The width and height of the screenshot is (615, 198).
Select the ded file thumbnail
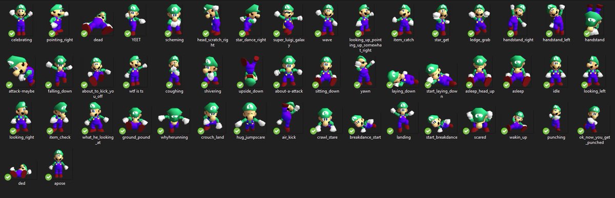[21, 170]
